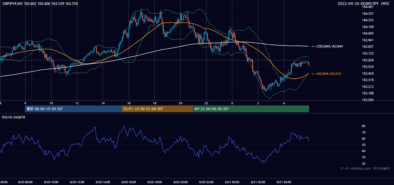Click the 9/20 18:00 time axis label
This screenshot has width=394, height=185.
(x=155, y=182)
